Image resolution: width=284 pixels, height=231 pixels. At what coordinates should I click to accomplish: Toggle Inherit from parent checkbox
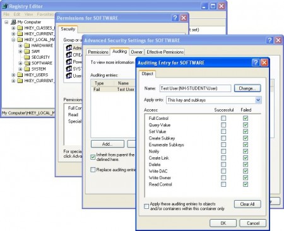(x=93, y=157)
